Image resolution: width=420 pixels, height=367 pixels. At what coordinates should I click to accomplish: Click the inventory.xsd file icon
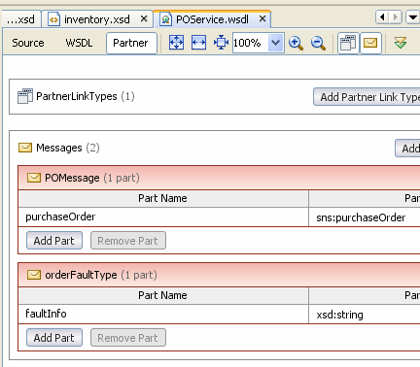tap(53, 19)
